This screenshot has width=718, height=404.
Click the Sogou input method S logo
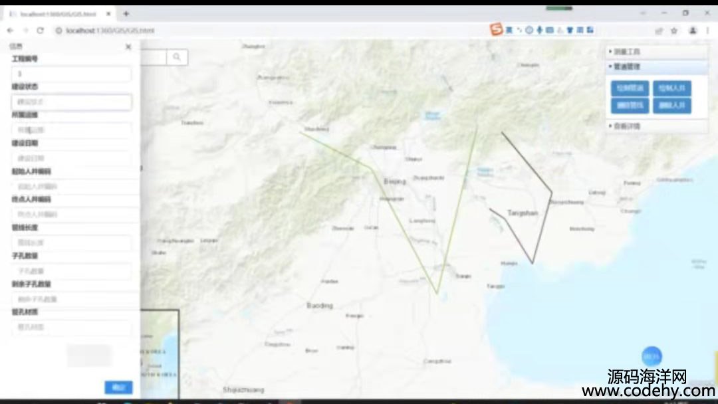pyautogui.click(x=497, y=30)
